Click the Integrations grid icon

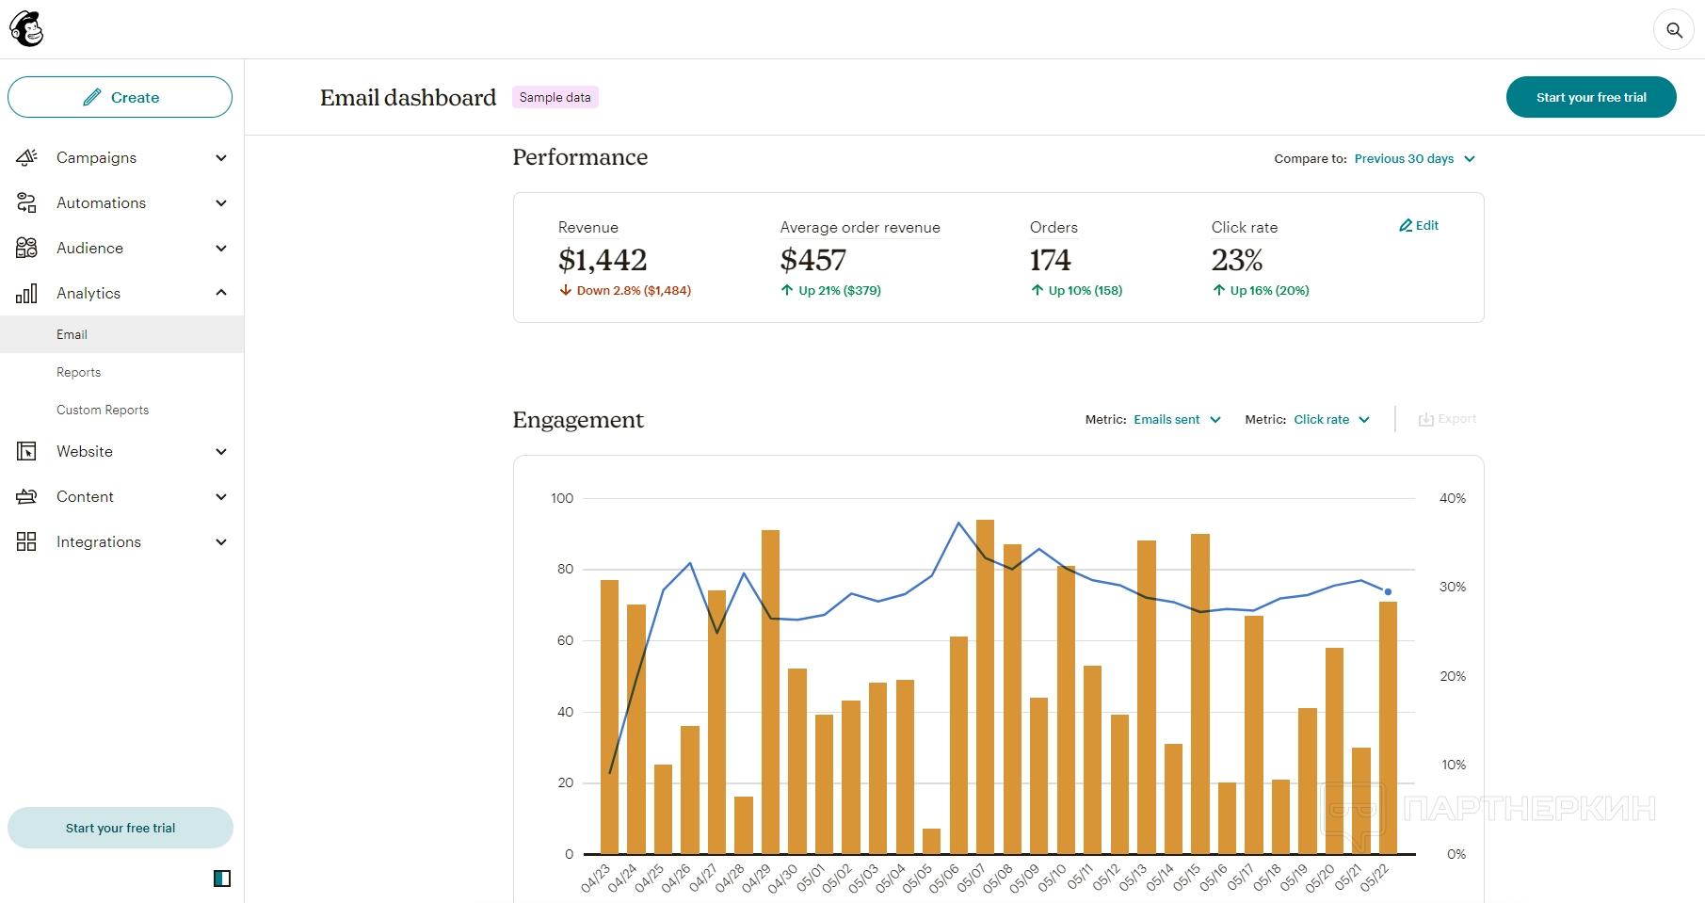click(x=26, y=541)
